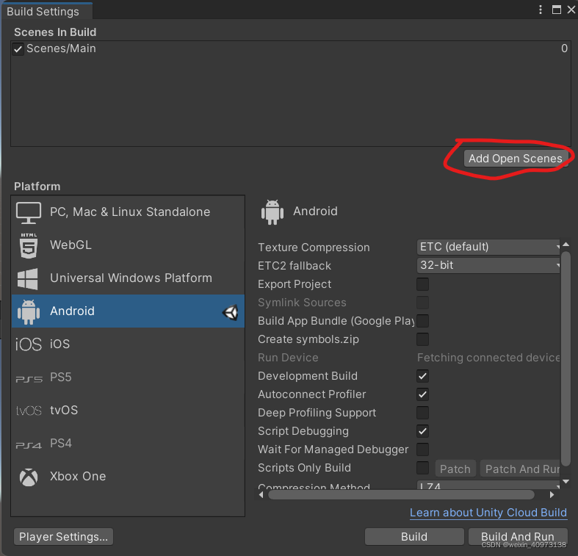Click the horizontal scrollbar thumb in Android settings
The image size is (578, 556).
(401, 495)
